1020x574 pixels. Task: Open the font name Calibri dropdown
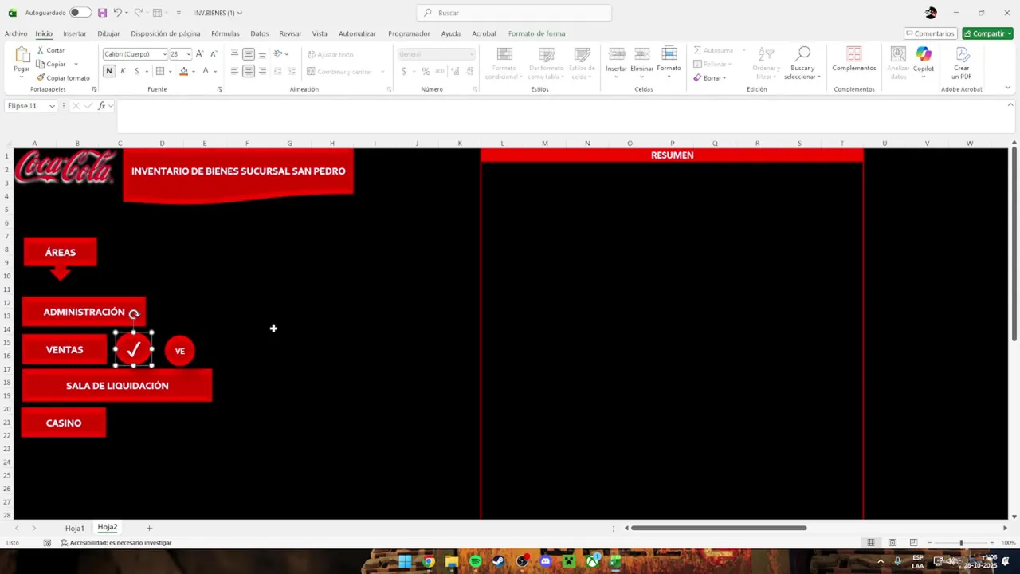tap(164, 54)
